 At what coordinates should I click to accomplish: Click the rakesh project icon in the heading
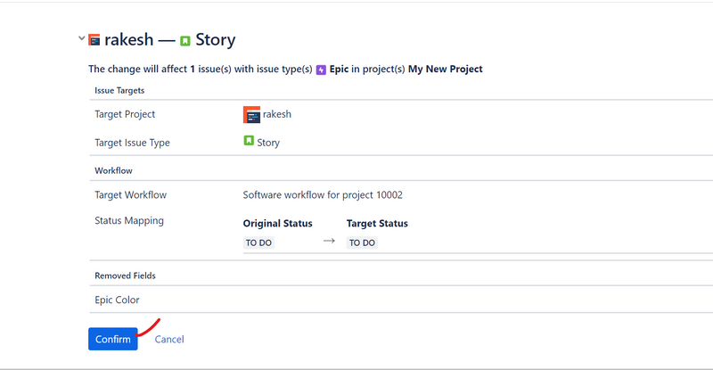click(x=94, y=41)
